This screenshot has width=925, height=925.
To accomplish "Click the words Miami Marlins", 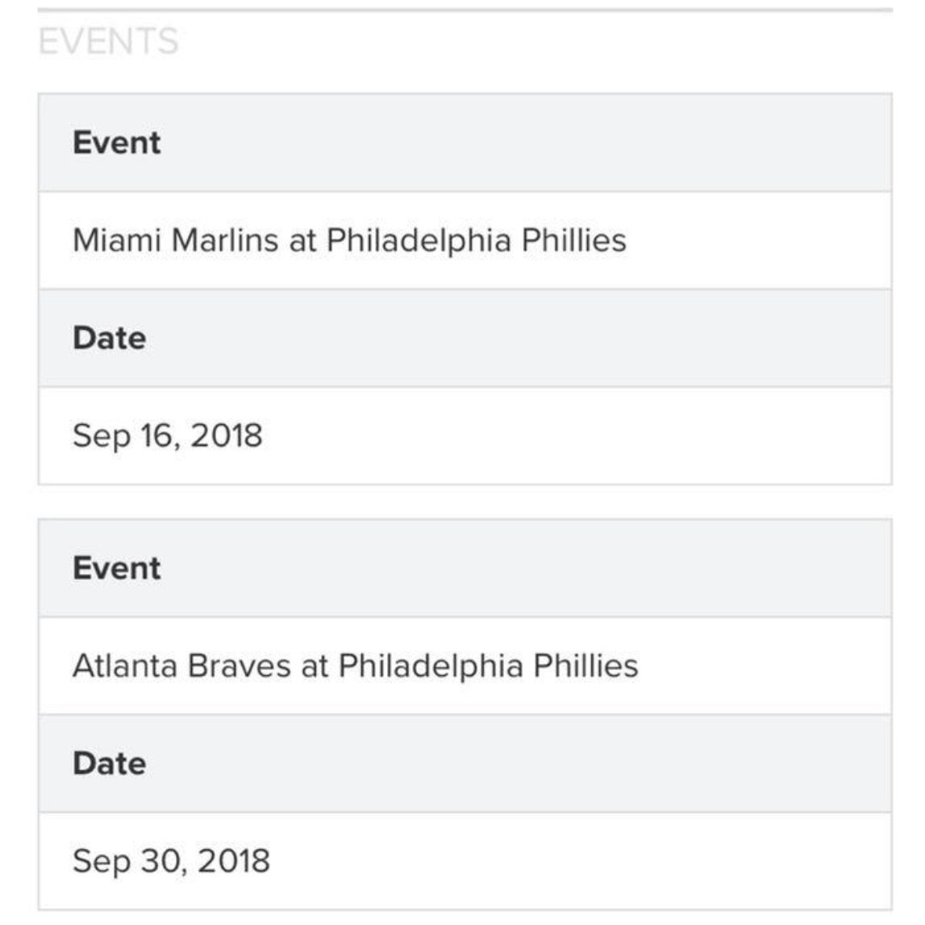I will point(175,240).
